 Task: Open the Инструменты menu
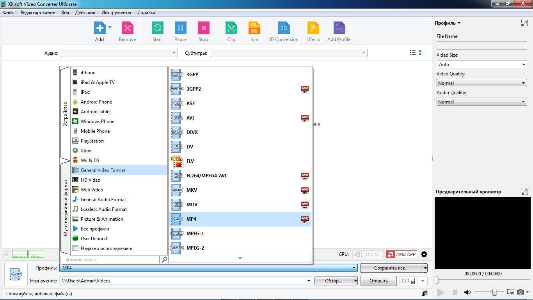click(116, 12)
